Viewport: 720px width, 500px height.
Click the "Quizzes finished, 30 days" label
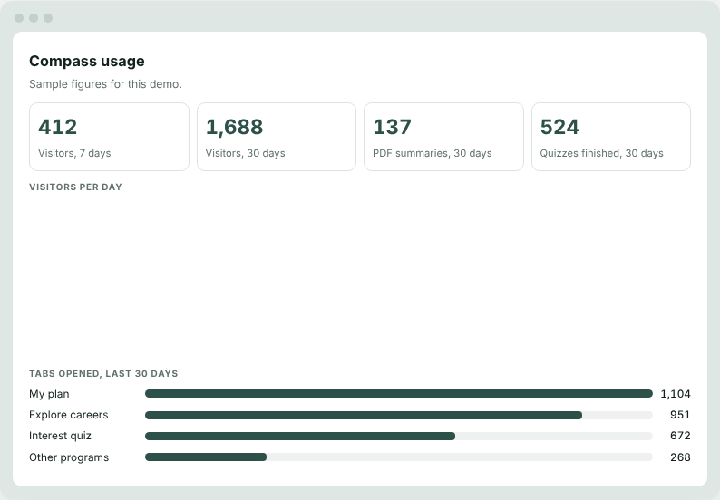click(x=601, y=153)
